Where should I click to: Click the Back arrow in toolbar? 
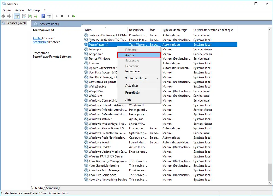(3, 16)
